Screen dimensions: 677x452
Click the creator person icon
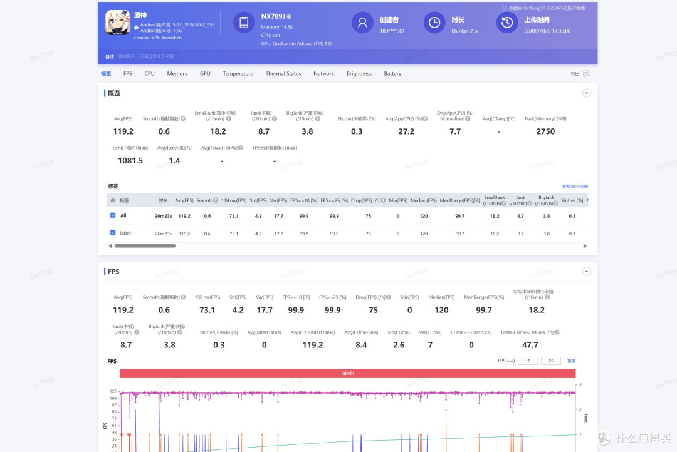point(363,23)
